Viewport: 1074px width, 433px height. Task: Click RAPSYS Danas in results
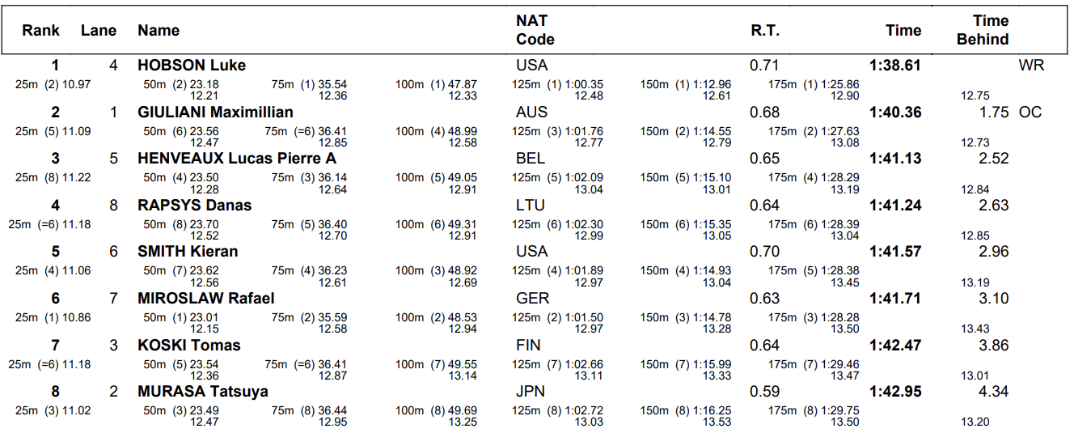click(194, 206)
